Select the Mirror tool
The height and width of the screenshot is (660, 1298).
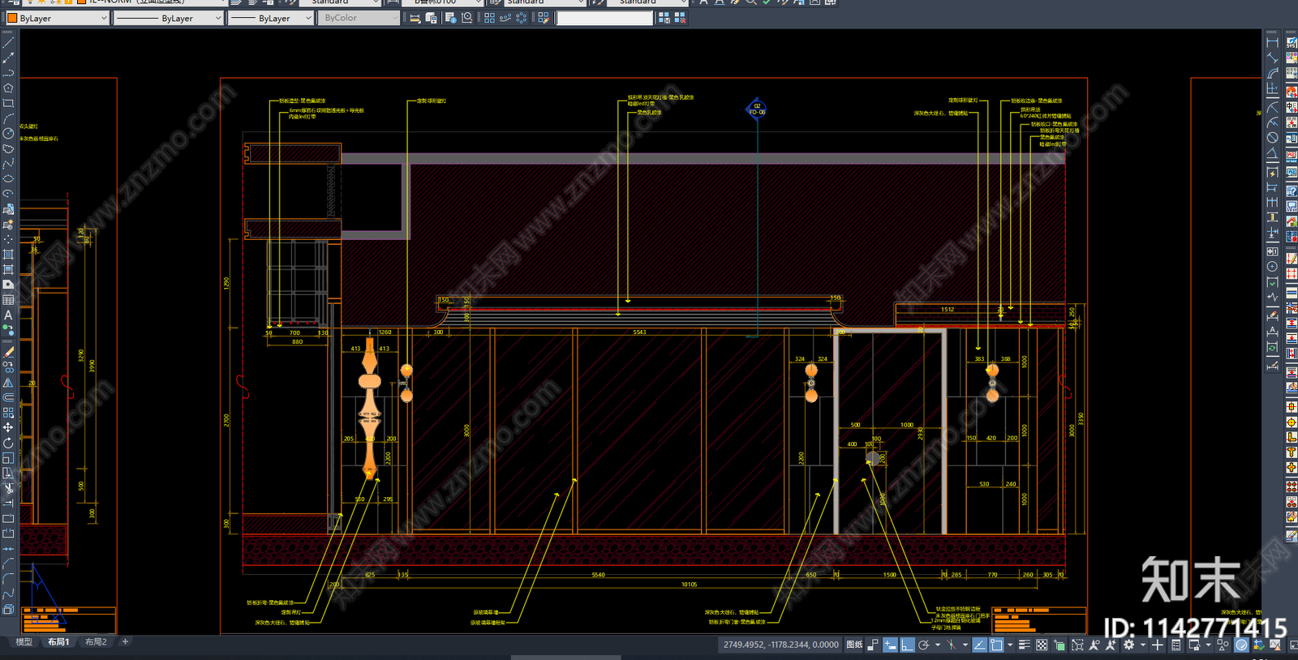coord(8,382)
